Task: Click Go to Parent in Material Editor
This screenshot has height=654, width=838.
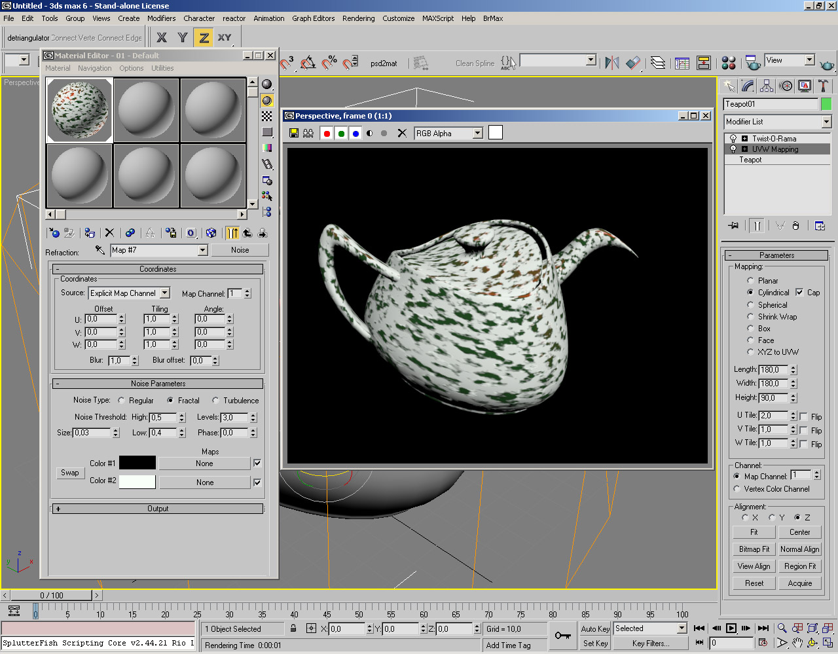Action: click(x=247, y=233)
